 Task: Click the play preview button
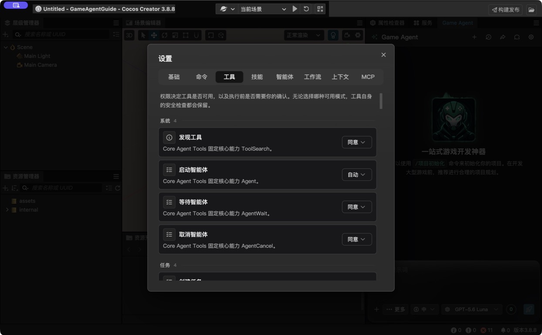click(295, 9)
